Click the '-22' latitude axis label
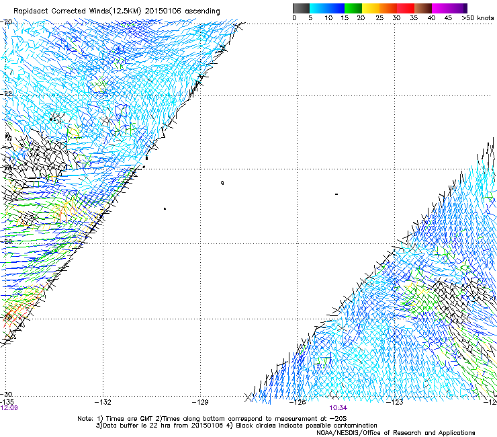 [x=7, y=93]
